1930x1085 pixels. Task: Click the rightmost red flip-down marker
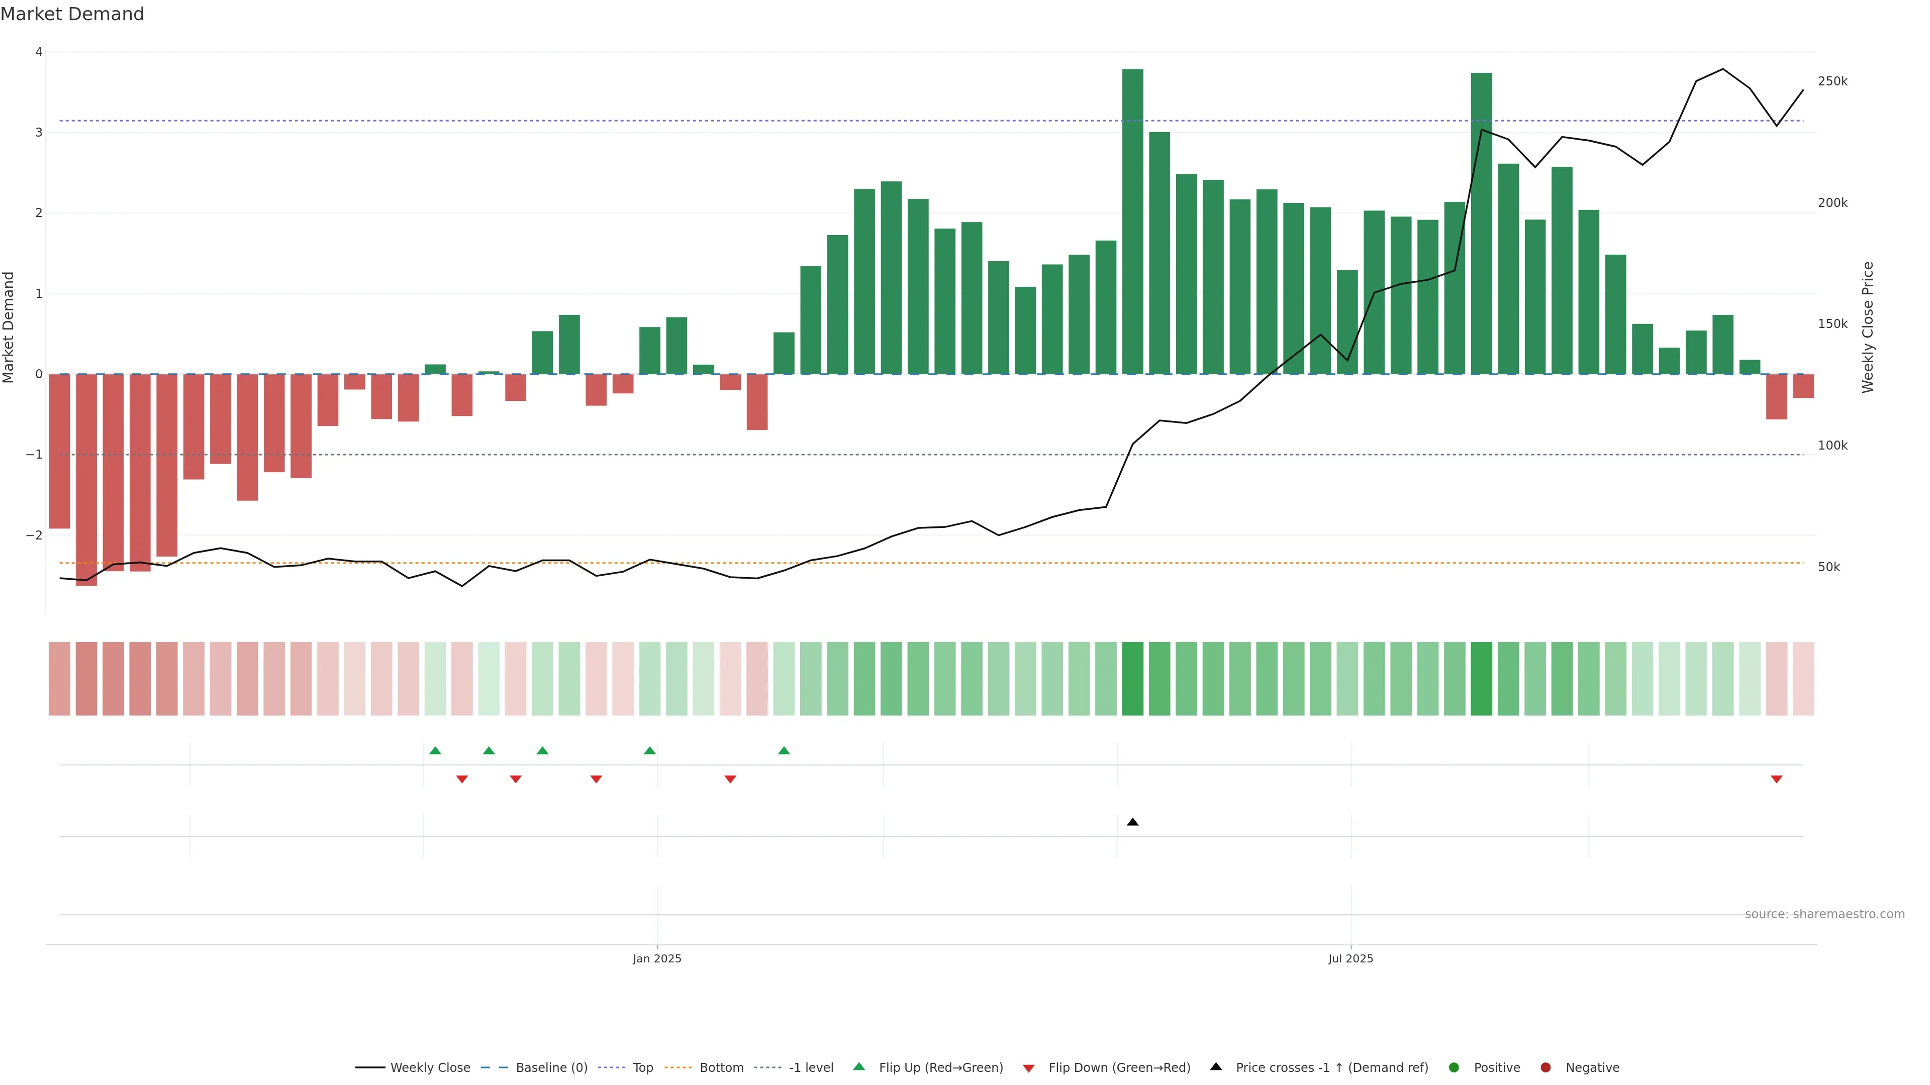point(1776,779)
